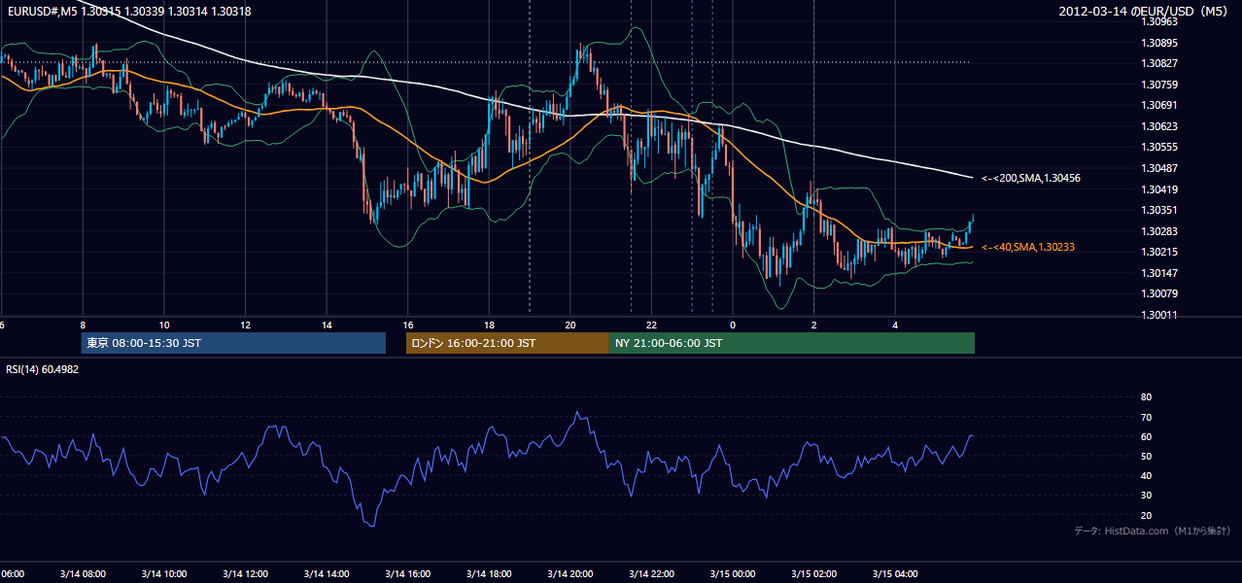Pick the 3/14 14:00 date label

[327, 573]
